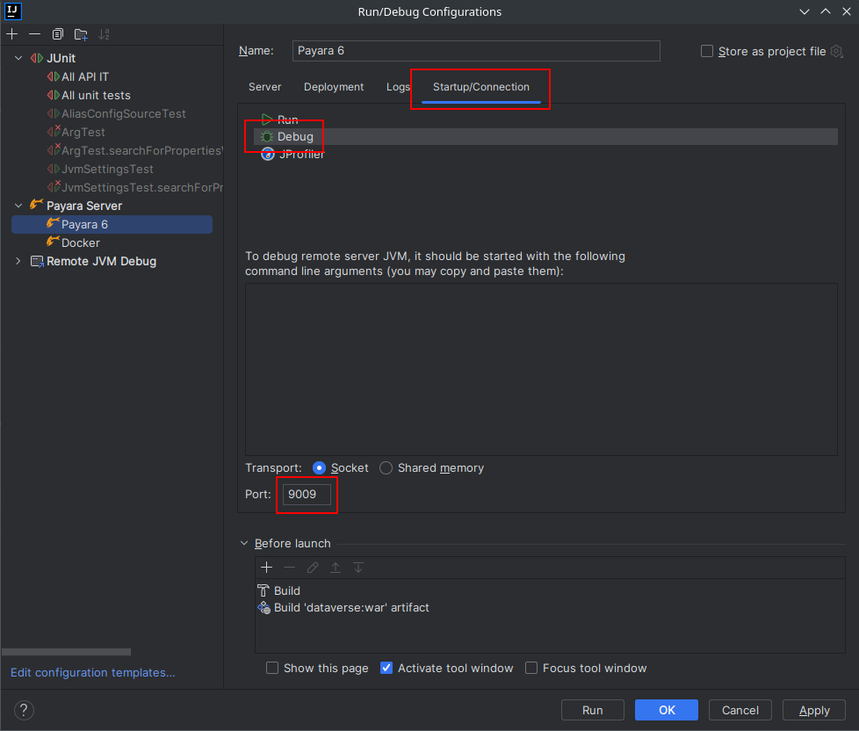Add a new Before launch task
The width and height of the screenshot is (859, 731).
click(267, 568)
